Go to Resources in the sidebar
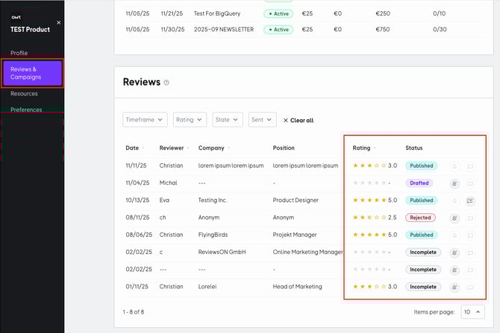This screenshot has height=333, width=500. pos(24,94)
